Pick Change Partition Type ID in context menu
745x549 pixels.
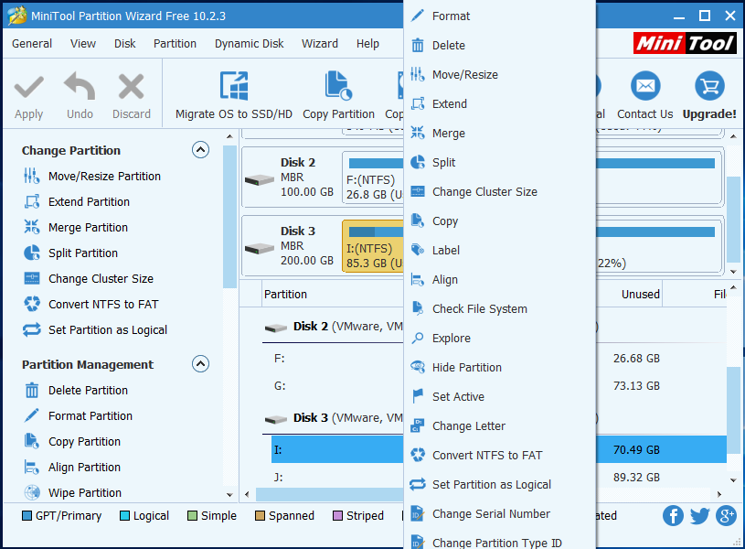(500, 543)
